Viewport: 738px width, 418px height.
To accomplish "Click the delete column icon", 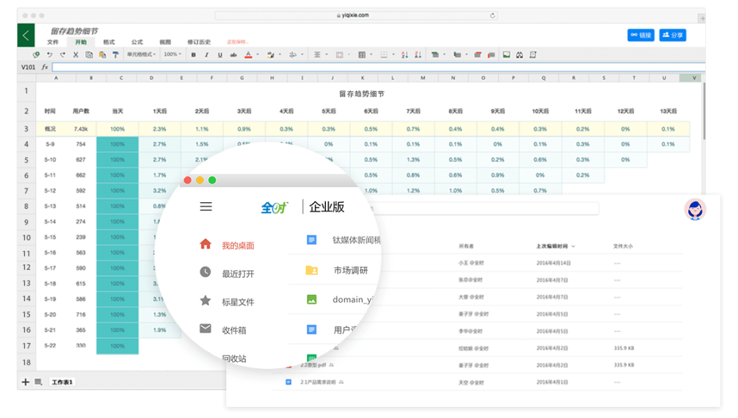I will [x=491, y=55].
